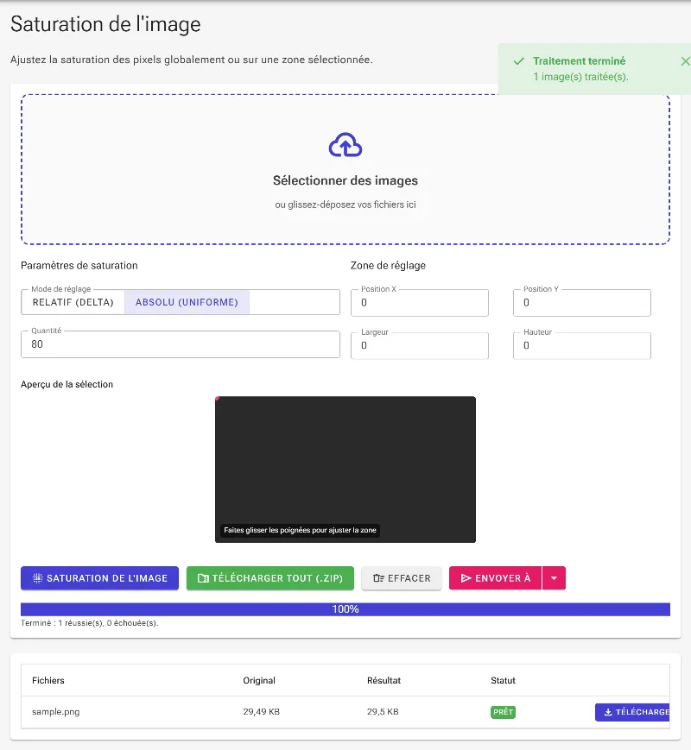Close the Traitement terminé notification
Image resolution: width=691 pixels, height=750 pixels.
[685, 61]
